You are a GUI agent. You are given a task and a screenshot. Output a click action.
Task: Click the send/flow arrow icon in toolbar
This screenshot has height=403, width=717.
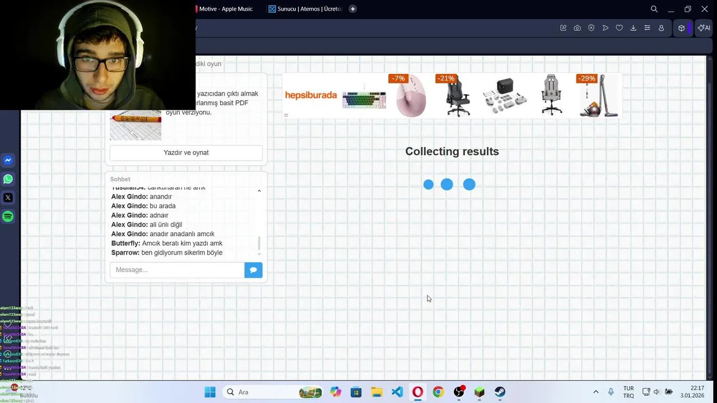[605, 28]
